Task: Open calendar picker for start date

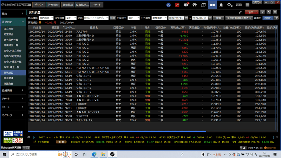Action: (x=186, y=18)
